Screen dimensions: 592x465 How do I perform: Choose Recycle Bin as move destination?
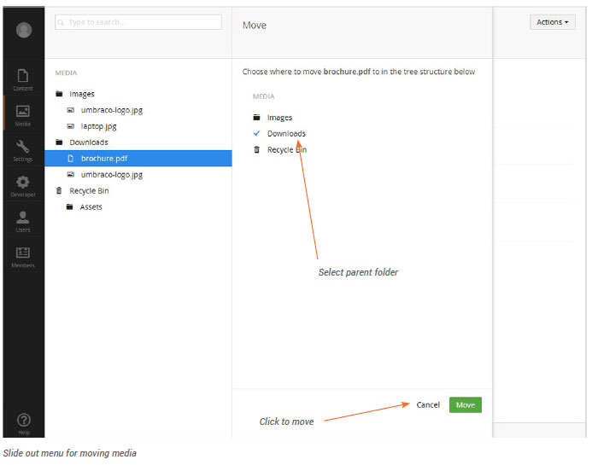point(287,149)
